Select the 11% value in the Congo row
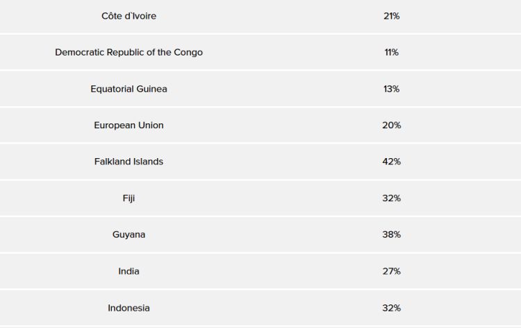The image size is (521, 328). click(391, 53)
